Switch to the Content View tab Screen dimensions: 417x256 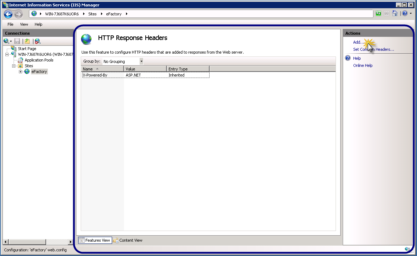click(128, 240)
